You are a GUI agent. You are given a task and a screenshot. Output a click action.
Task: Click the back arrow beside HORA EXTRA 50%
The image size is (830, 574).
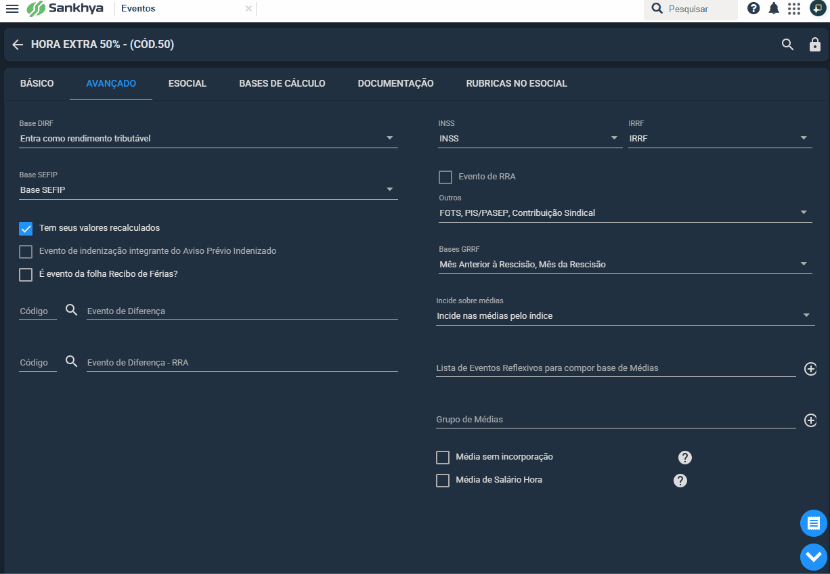18,45
